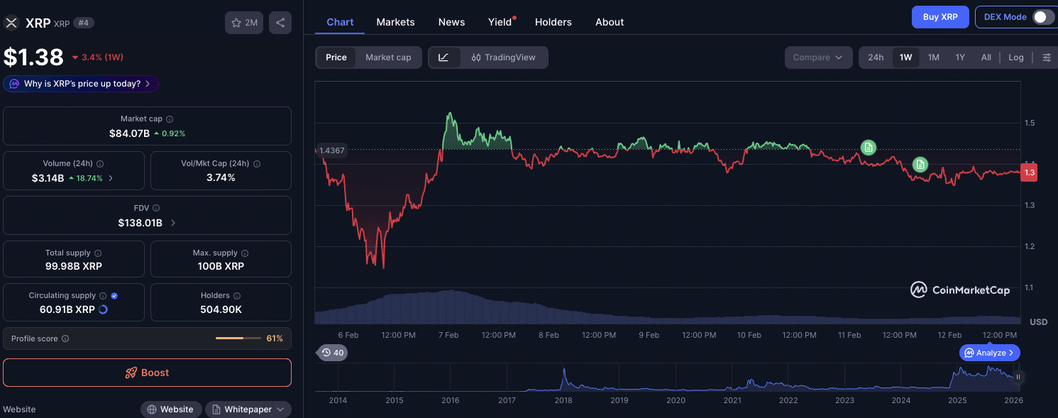Click the circulating supply verified badge
1058x418 pixels.
tap(114, 295)
